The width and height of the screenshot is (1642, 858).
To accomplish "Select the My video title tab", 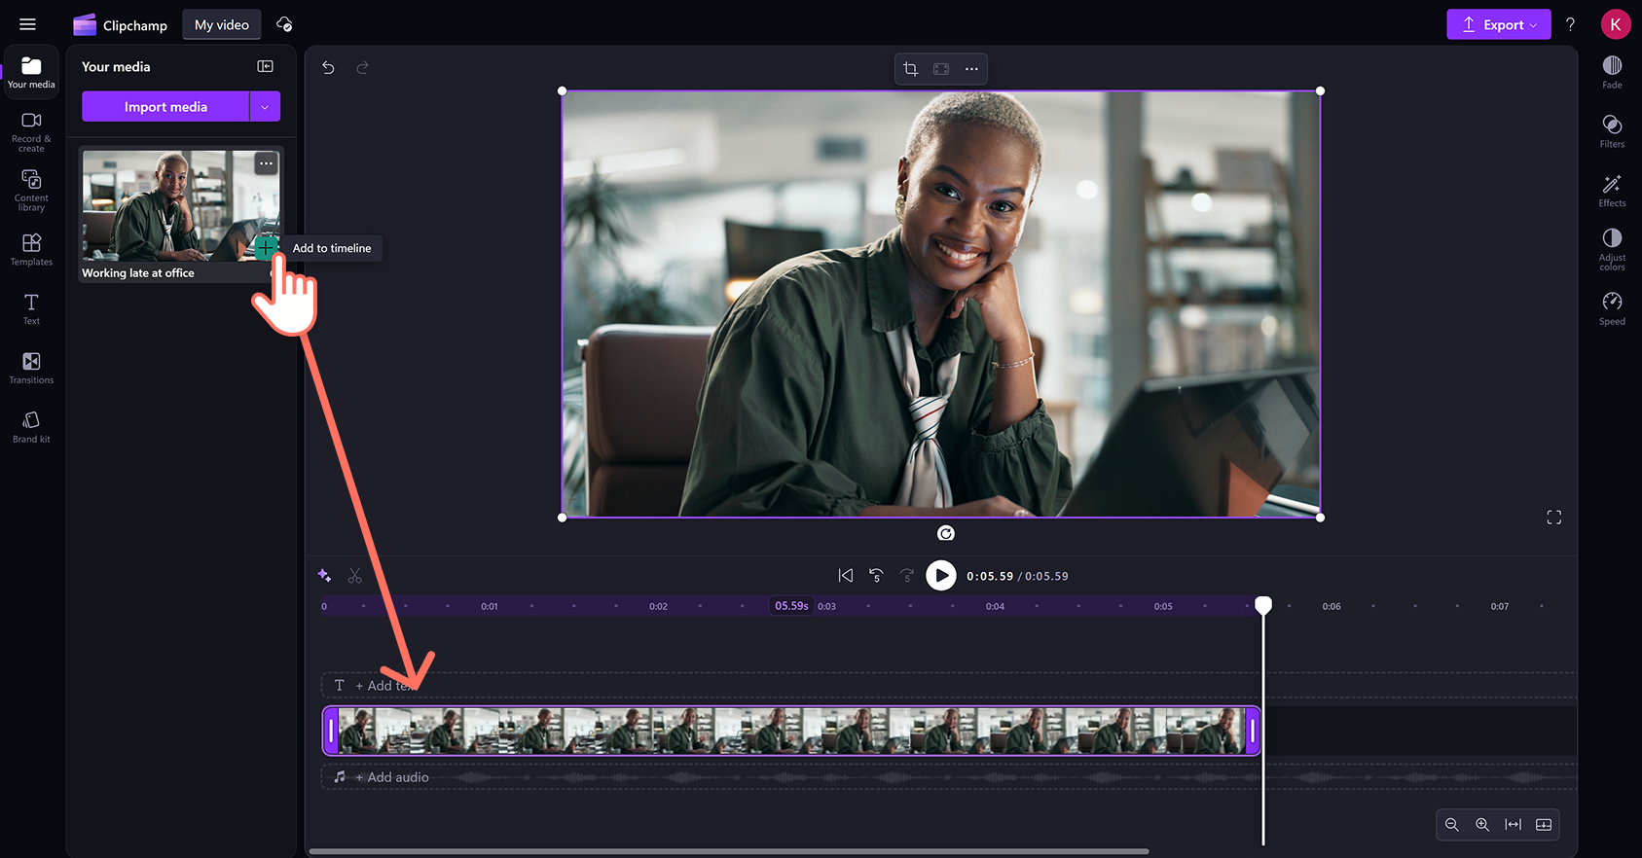I will [x=222, y=24].
